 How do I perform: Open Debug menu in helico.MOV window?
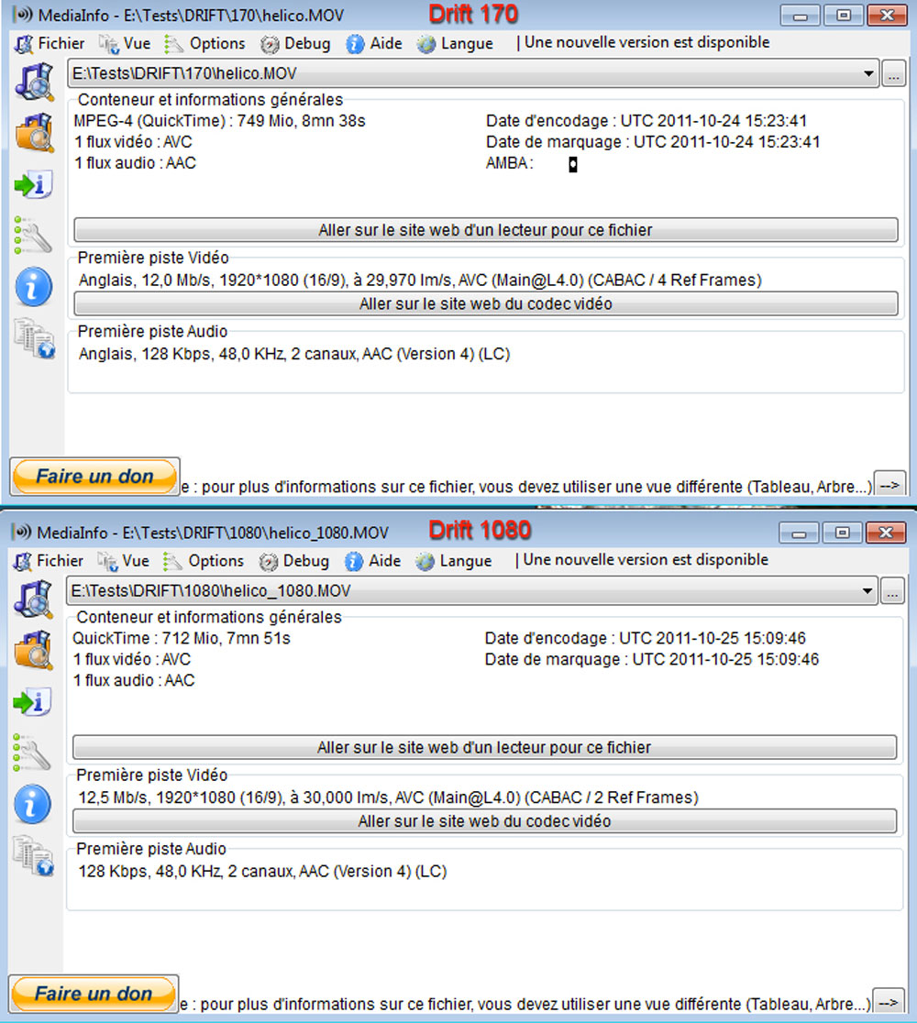pos(295,44)
